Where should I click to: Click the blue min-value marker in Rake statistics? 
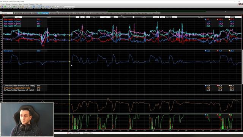tap(206, 51)
